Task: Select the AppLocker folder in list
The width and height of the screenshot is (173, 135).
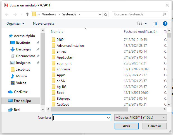Action: tap(65, 57)
